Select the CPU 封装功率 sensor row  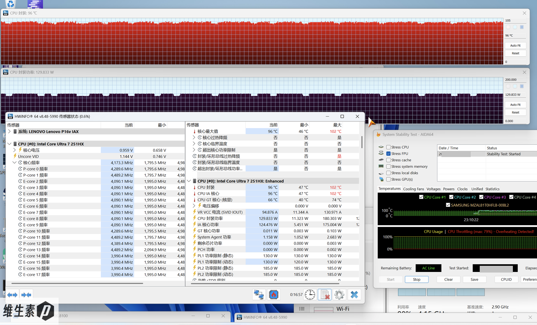pos(273,218)
